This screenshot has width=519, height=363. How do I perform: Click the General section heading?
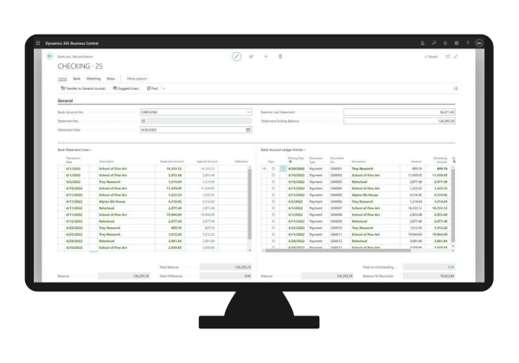tap(65, 100)
